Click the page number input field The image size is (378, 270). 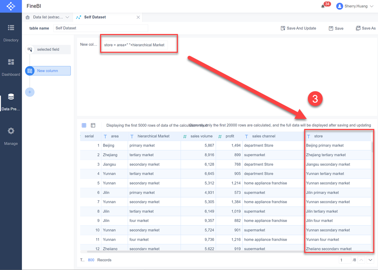pos(345,260)
